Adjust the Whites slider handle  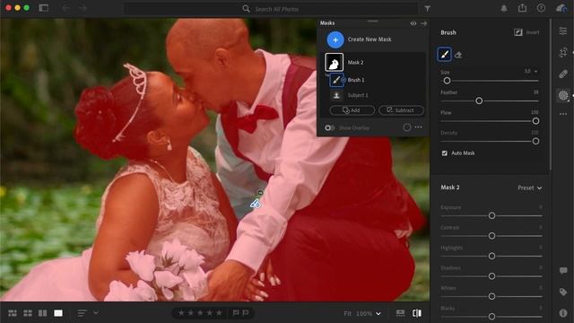coord(491,296)
